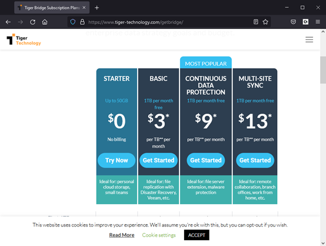The width and height of the screenshot is (326, 246).
Task: Open the extension icon next to Pocket
Action: point(305,22)
